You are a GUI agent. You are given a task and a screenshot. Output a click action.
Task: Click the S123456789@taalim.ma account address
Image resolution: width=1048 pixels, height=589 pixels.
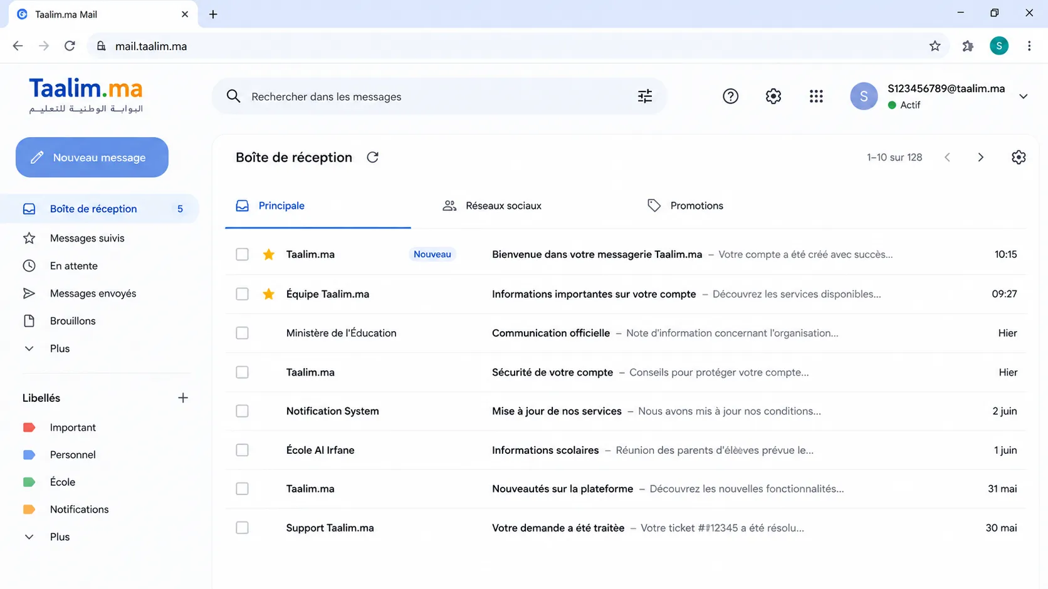[x=946, y=89]
